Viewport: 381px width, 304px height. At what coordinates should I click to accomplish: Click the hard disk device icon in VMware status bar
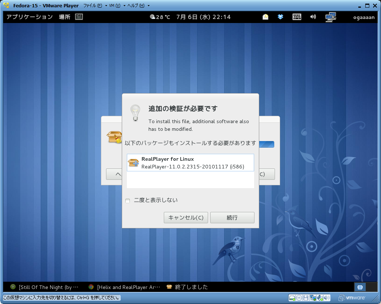coord(292,298)
